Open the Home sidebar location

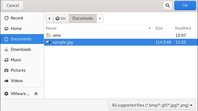pyautogui.click(x=22, y=29)
